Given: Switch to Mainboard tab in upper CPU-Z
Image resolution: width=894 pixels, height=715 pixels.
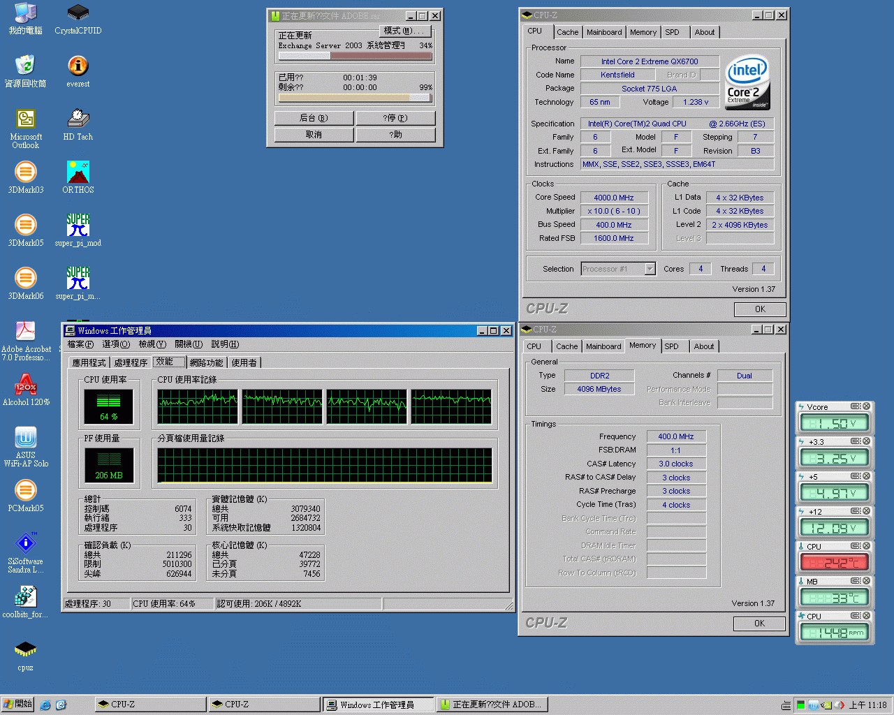Looking at the screenshot, I should tap(604, 32).
